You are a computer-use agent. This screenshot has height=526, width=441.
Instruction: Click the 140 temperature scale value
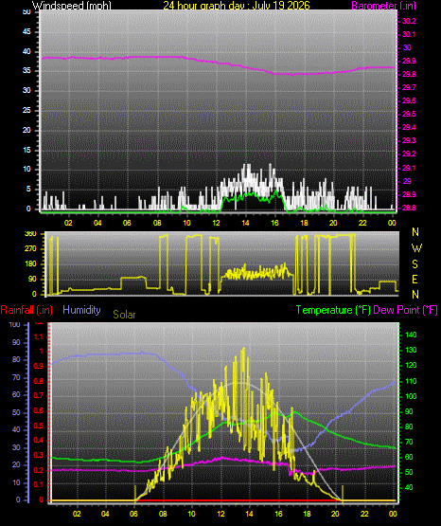tap(411, 335)
